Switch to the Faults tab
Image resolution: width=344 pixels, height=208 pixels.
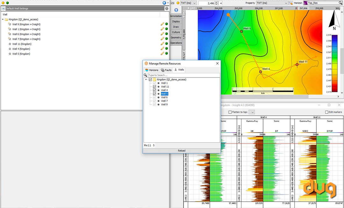[166, 70]
